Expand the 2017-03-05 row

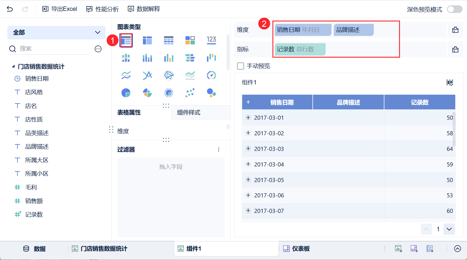click(x=248, y=180)
